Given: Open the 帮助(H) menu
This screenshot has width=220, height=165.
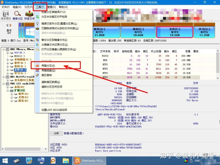Looking at the screenshot, I should point(63,7).
